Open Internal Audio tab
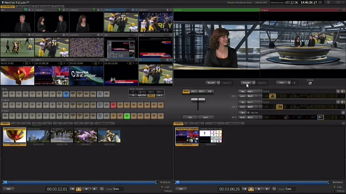Image resolution: width=346 pixels, height=194 pixels. (x=235, y=123)
